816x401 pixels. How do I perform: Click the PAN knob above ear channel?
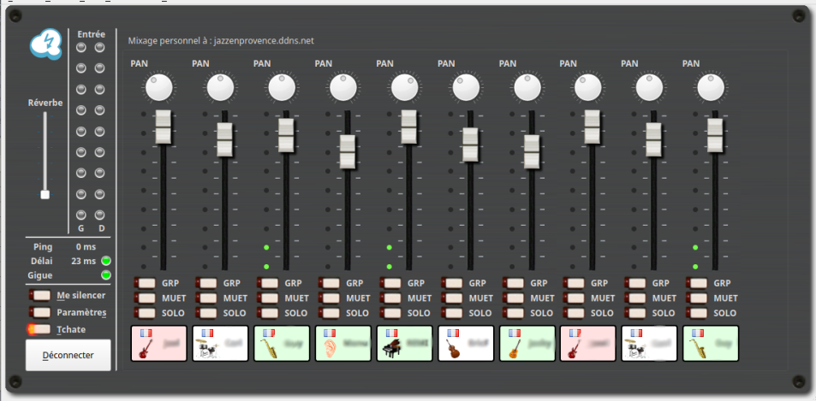343,87
